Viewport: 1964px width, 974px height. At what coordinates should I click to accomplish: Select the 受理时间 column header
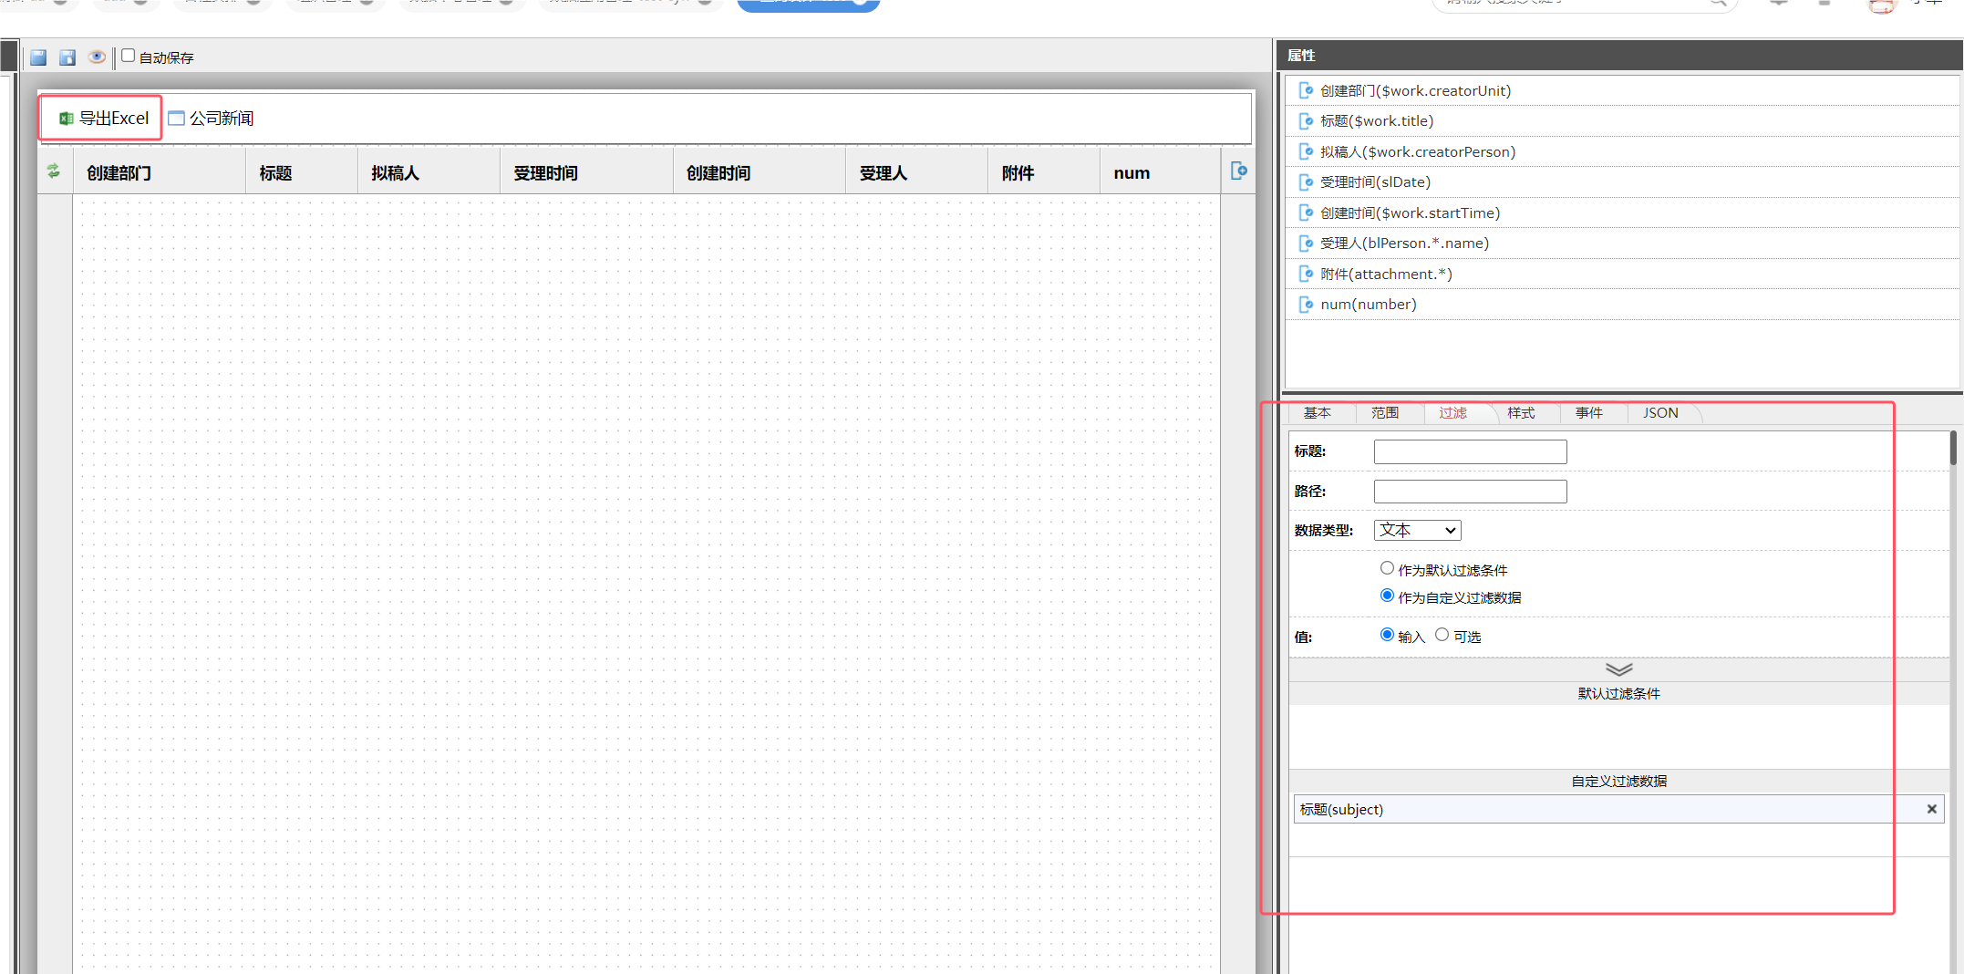pos(545,173)
